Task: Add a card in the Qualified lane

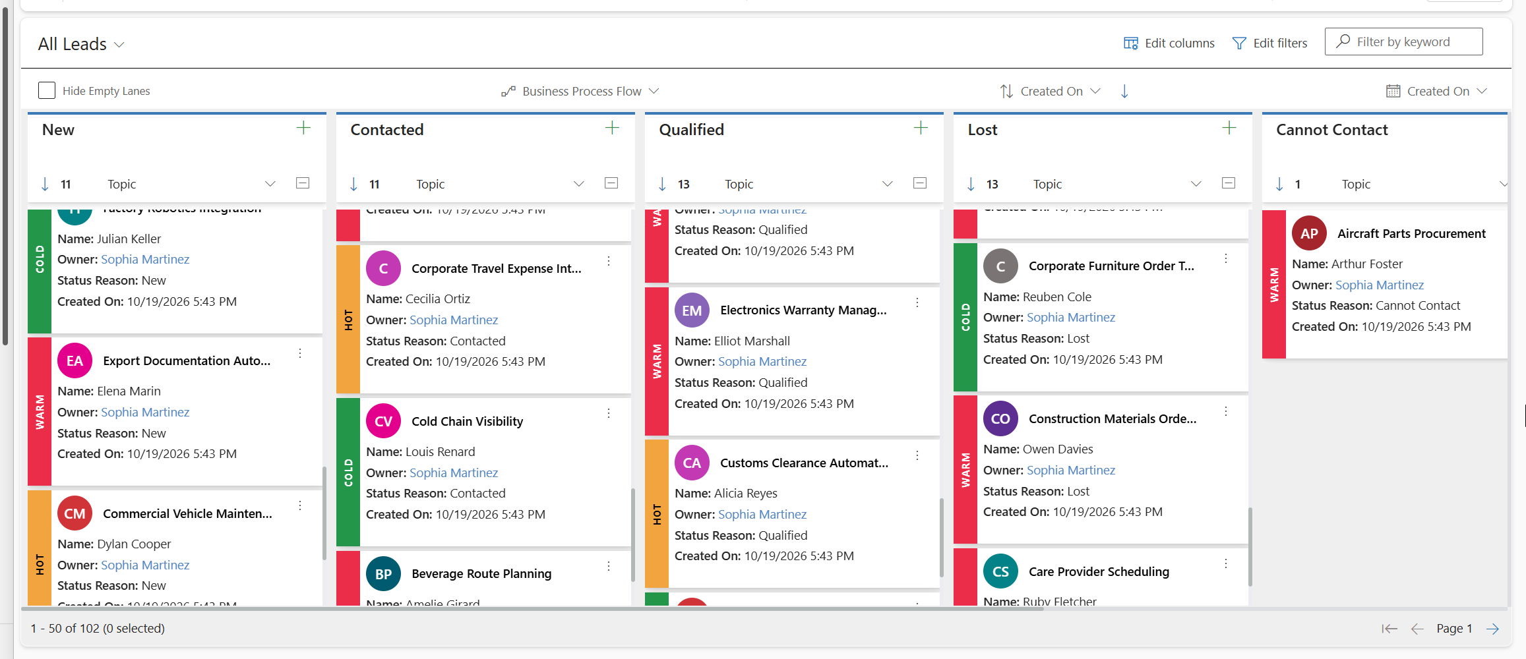Action: 921,128
